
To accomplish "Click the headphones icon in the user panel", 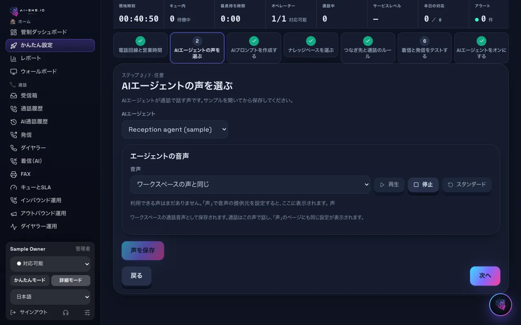I will (66, 312).
